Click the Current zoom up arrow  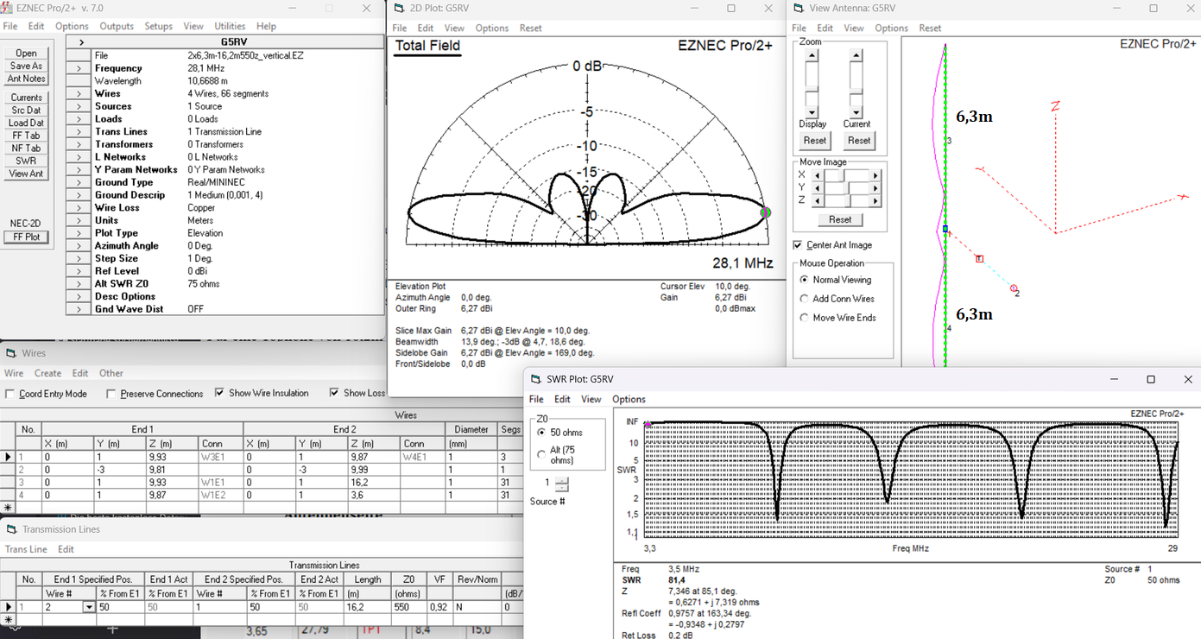pos(856,56)
